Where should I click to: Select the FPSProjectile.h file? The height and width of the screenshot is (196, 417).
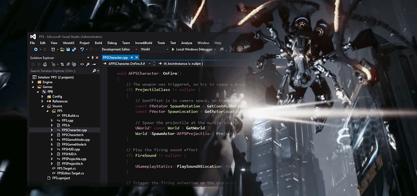[72, 164]
